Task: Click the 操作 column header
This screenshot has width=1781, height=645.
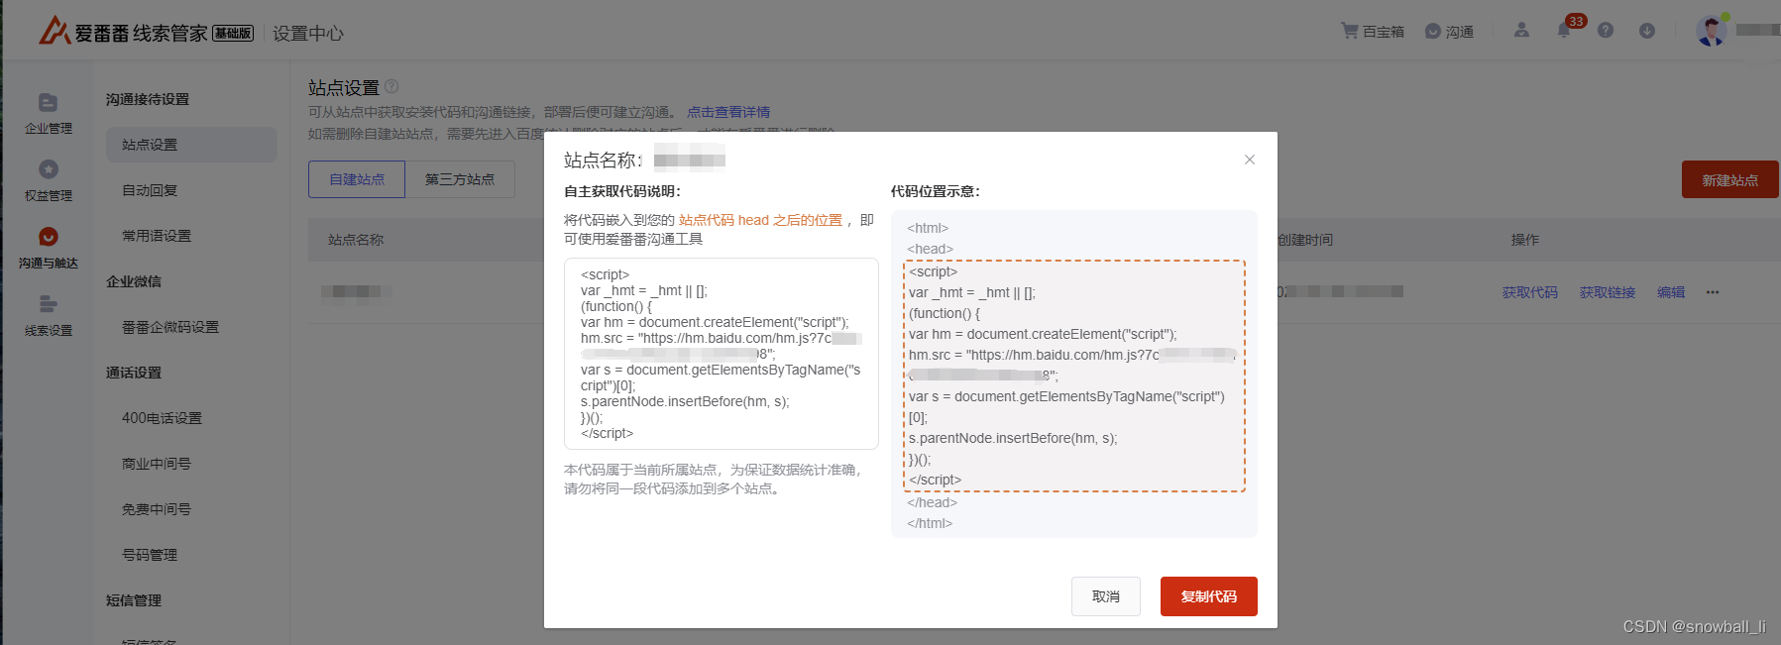Action: coord(1525,240)
